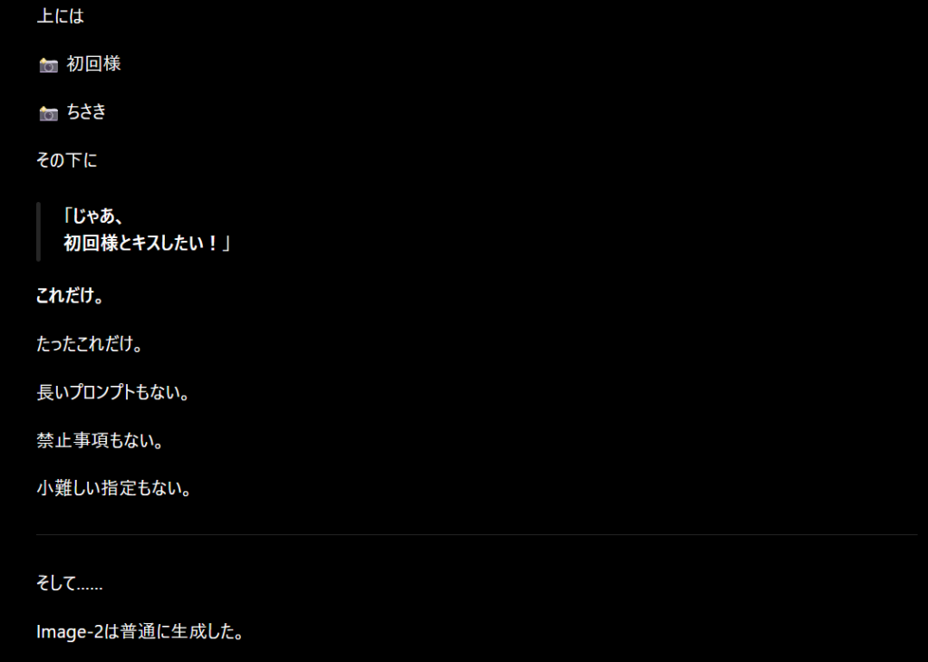Click the bold text これだけ。
928x662 pixels.
tap(70, 294)
